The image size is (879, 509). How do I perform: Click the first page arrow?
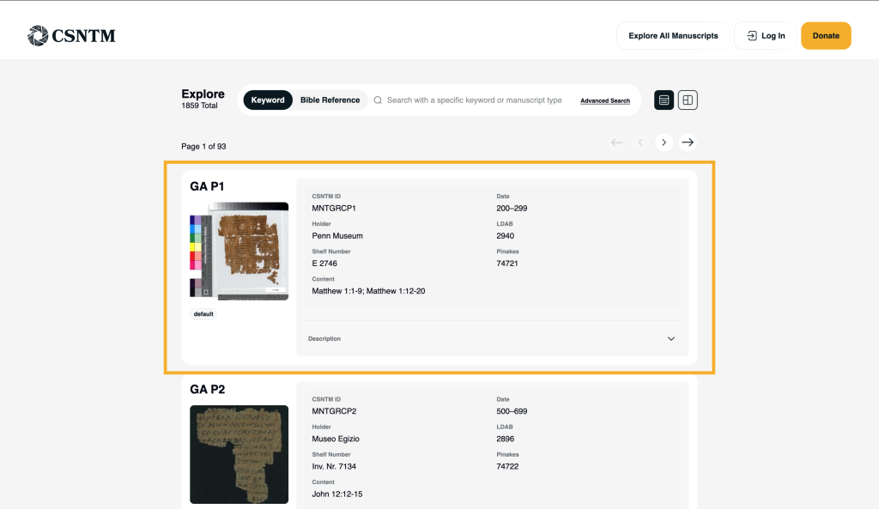[616, 142]
